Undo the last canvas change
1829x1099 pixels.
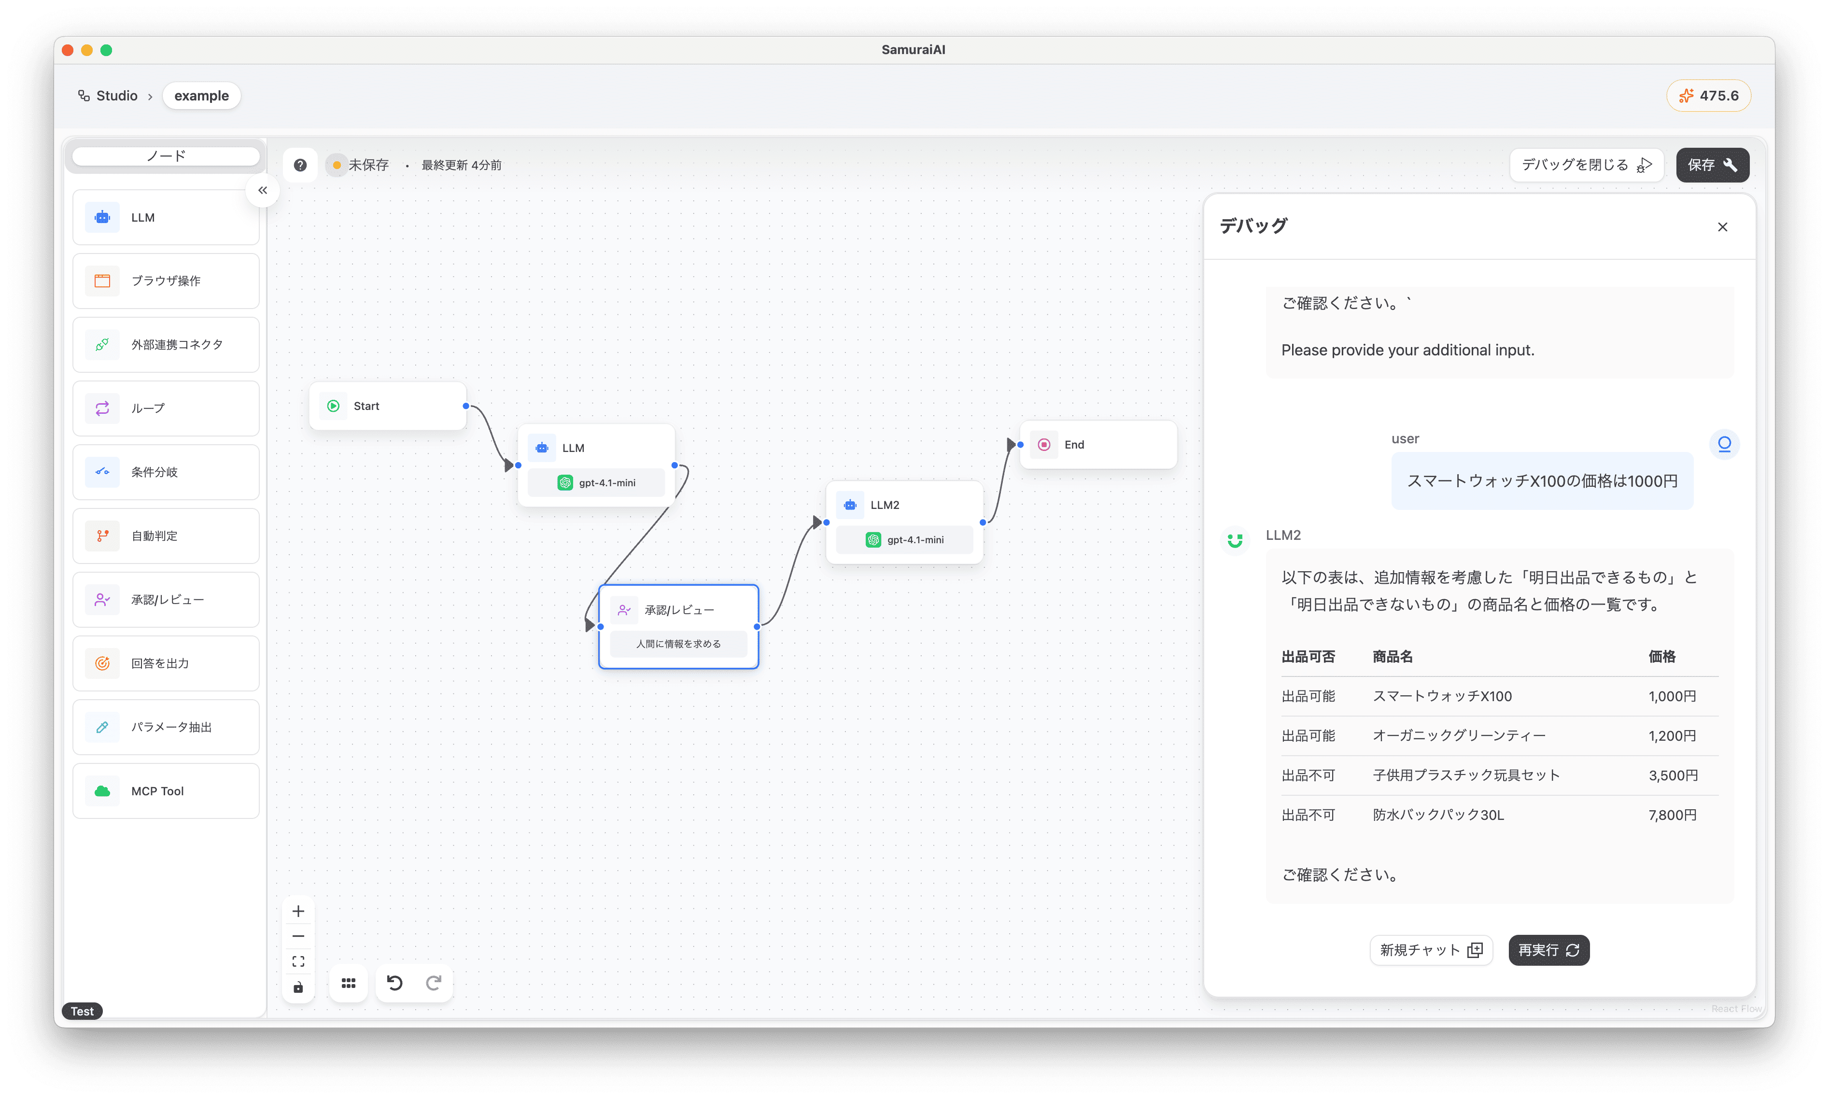click(x=394, y=983)
